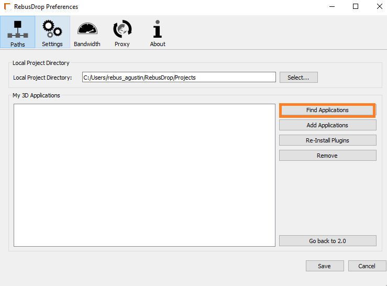Switch to the Settings tab
Viewport: 387px width, 286px height.
coord(52,32)
